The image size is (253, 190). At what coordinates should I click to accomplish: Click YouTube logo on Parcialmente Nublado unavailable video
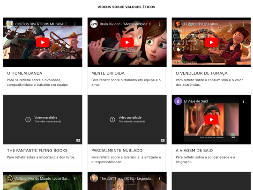pyautogui.click(x=163, y=140)
